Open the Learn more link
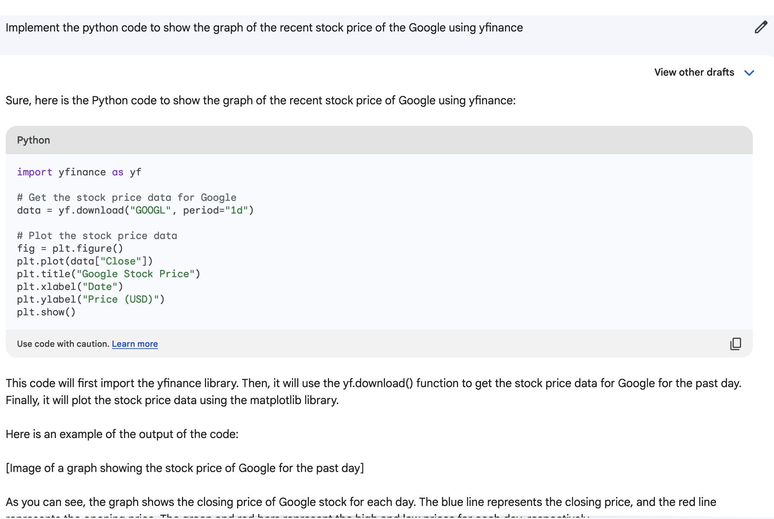The image size is (774, 519). point(135,344)
